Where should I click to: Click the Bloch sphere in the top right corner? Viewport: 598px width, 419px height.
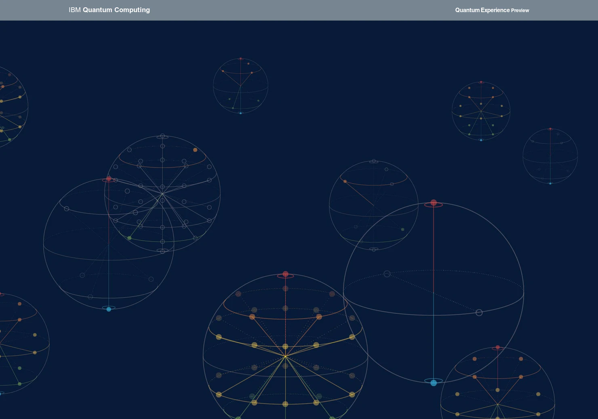click(480, 111)
